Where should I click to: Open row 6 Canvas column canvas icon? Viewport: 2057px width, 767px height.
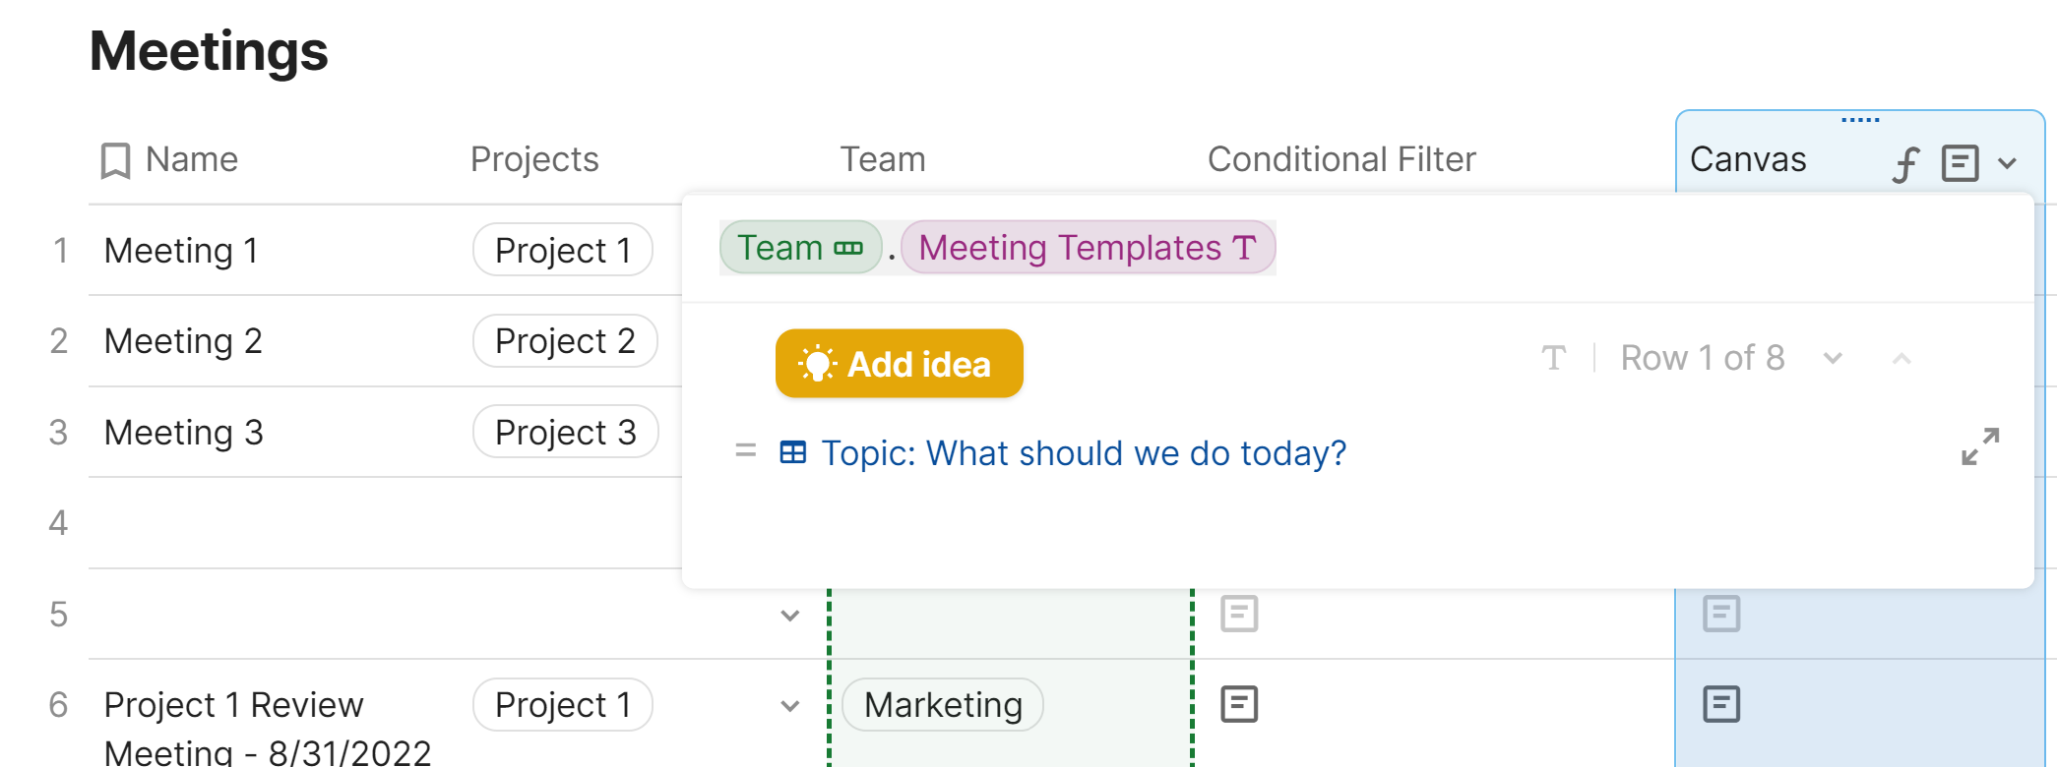click(x=1721, y=704)
